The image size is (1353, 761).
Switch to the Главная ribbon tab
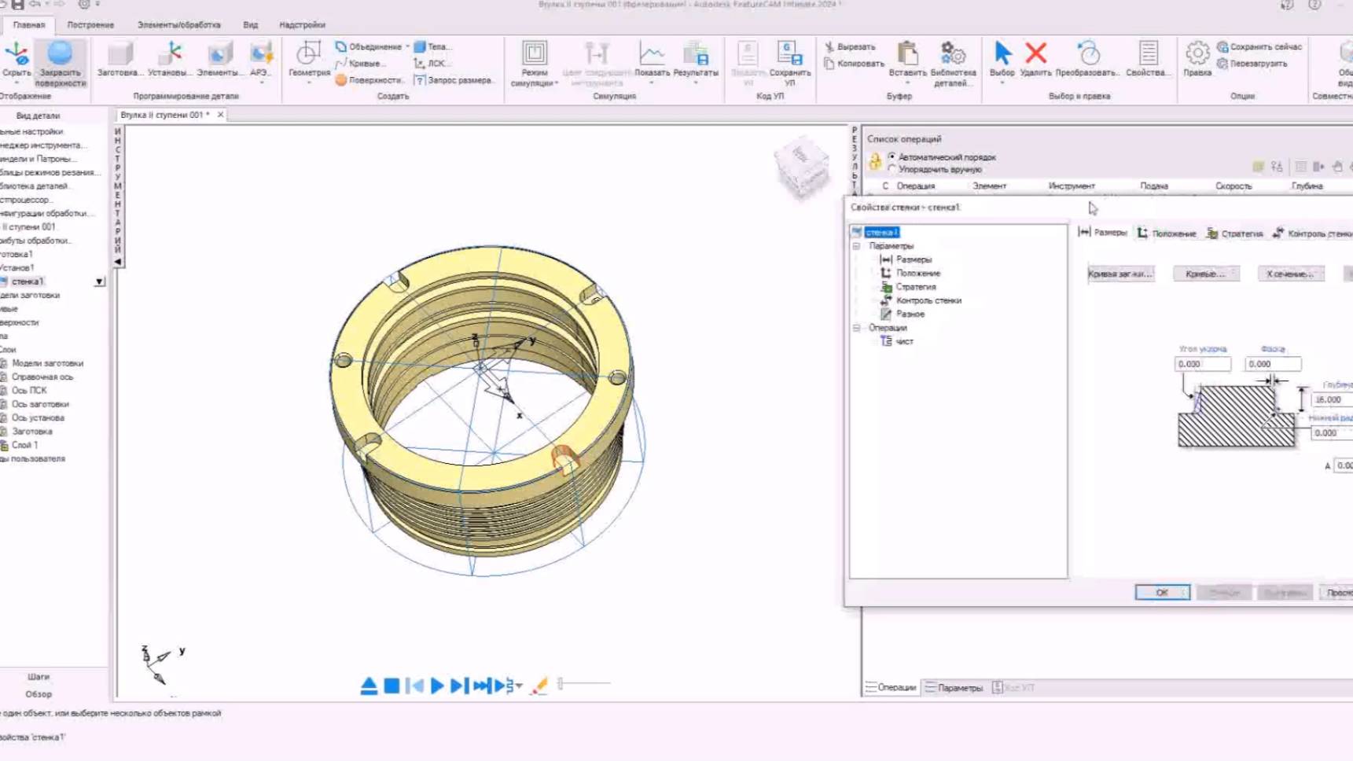coord(29,24)
